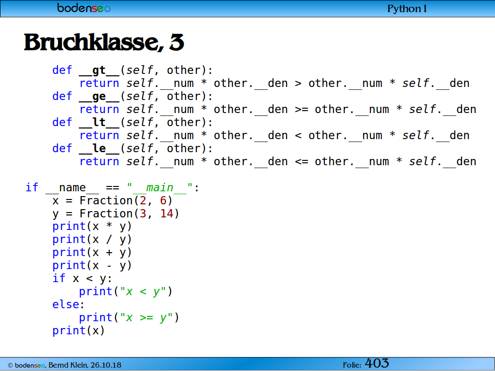The width and height of the screenshot is (495, 371).
Task: Click the "def __lt__(self, other):" line
Action: 132,122
